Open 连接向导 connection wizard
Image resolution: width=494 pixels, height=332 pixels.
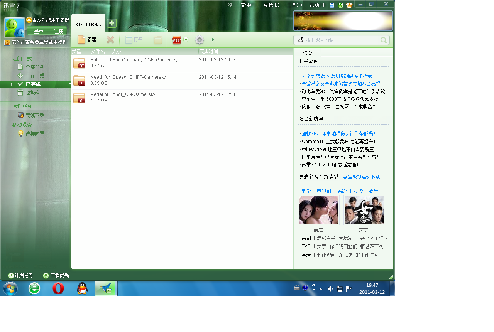point(35,134)
